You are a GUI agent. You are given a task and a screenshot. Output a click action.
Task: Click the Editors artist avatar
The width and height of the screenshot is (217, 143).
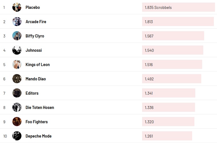pyautogui.click(x=17, y=93)
